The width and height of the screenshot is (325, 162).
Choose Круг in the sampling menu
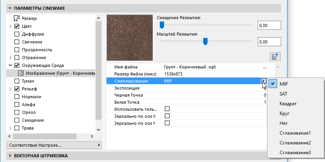point(296,113)
